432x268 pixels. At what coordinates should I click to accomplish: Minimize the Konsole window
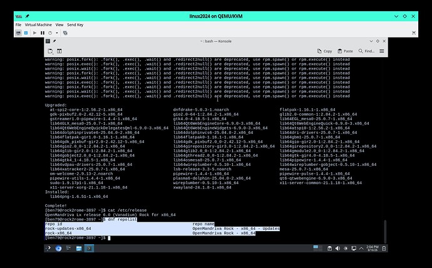pyautogui.click(x=371, y=41)
